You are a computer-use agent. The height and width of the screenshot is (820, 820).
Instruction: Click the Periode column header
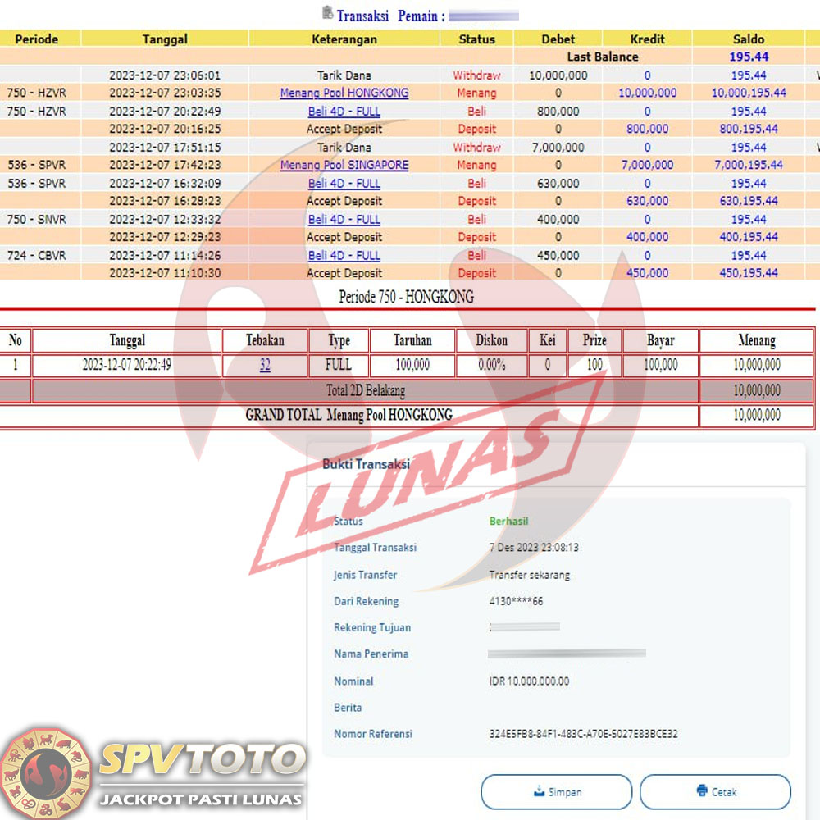click(x=37, y=39)
